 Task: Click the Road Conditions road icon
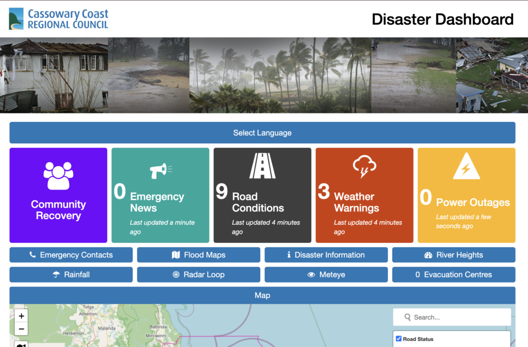(262, 166)
